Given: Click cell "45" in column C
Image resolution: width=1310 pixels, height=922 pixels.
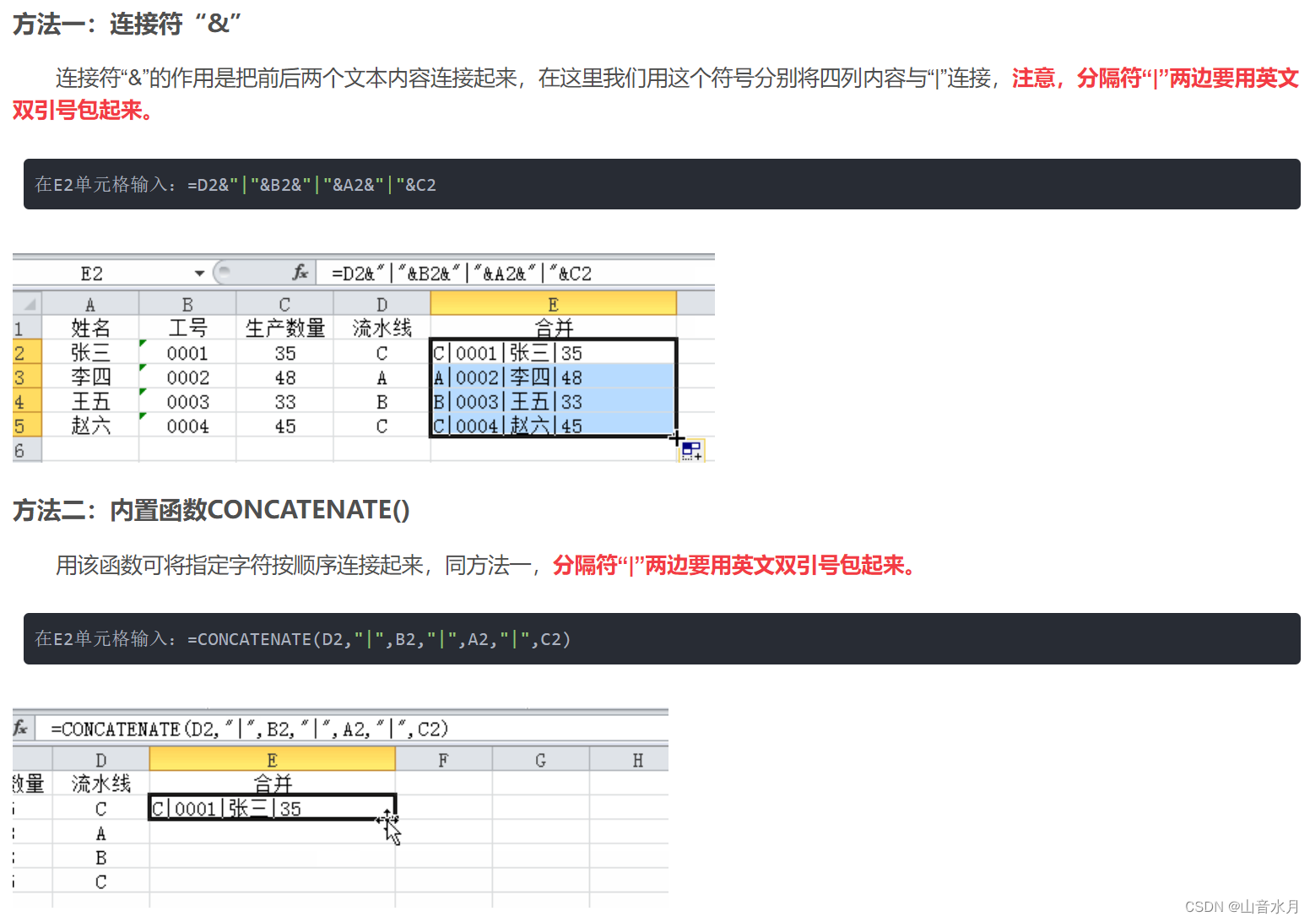Looking at the screenshot, I should click(284, 426).
